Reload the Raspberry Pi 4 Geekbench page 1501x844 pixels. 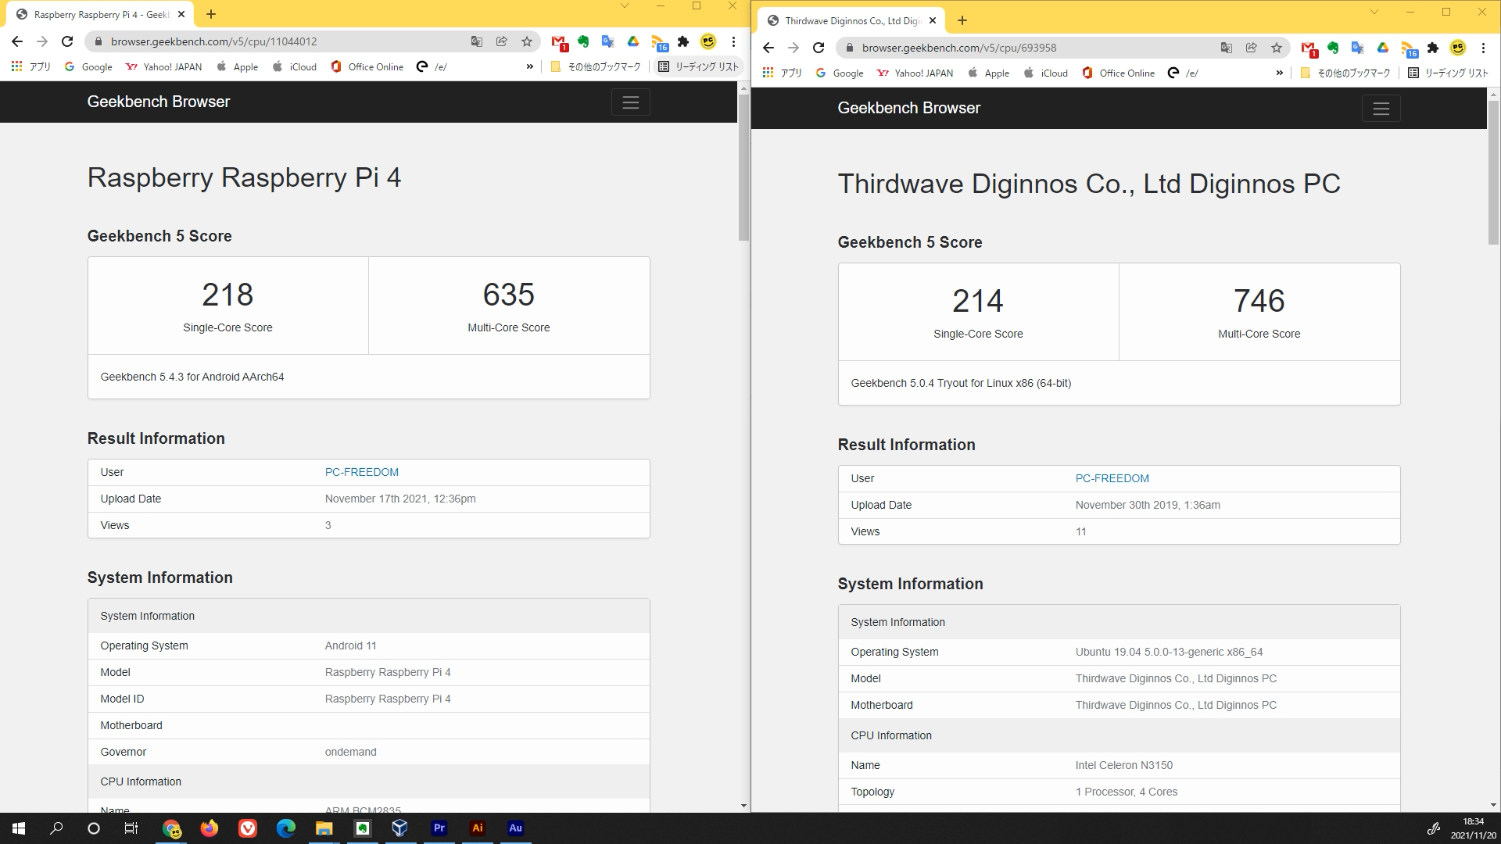coord(67,41)
